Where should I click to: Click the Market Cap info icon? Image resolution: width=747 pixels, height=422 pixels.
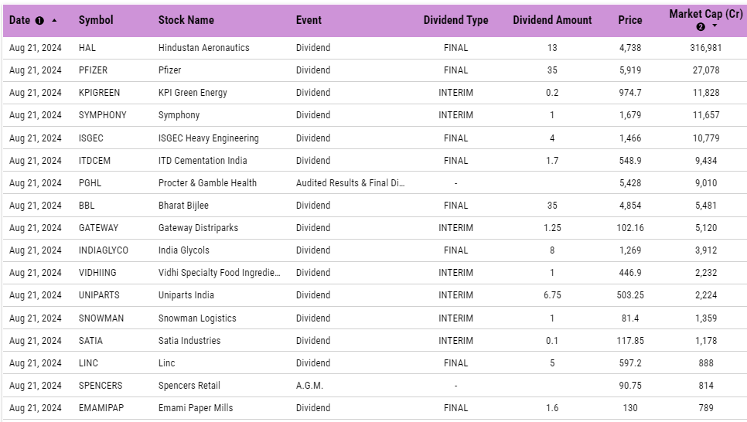tap(701, 27)
